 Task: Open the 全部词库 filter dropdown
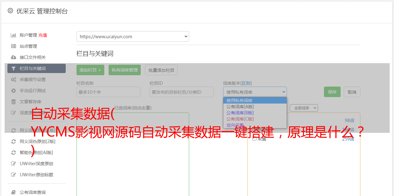tap(304, 108)
